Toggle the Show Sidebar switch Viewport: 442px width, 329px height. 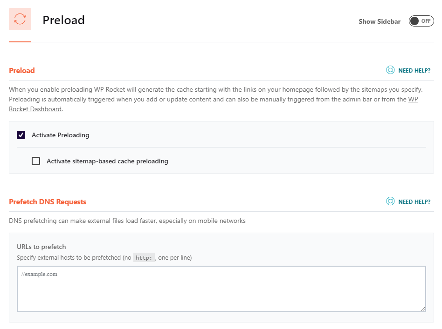coord(421,21)
